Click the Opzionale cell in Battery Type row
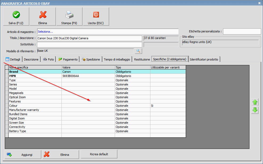The width and height of the screenshot is (263, 164). pos(133,131)
